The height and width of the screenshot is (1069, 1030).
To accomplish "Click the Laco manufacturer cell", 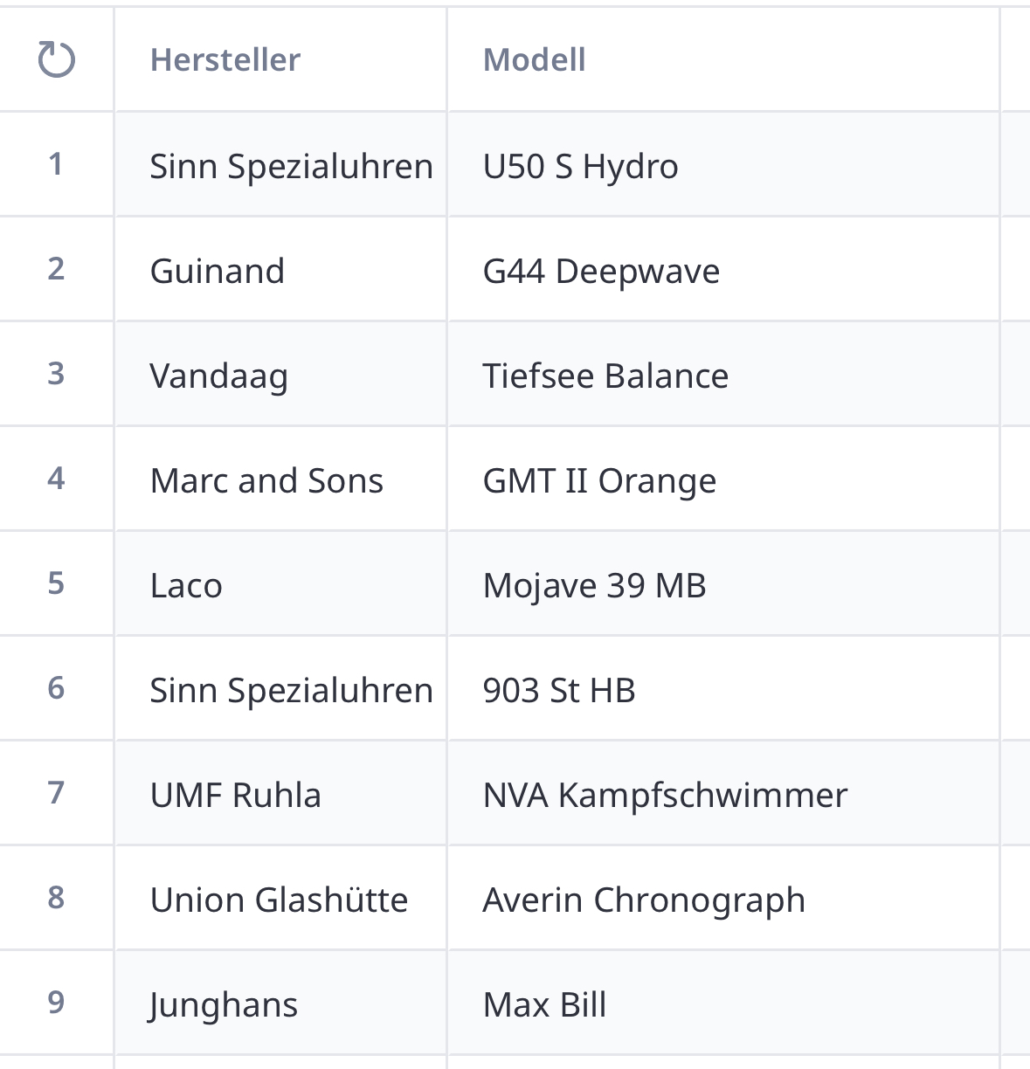I will click(x=186, y=585).
